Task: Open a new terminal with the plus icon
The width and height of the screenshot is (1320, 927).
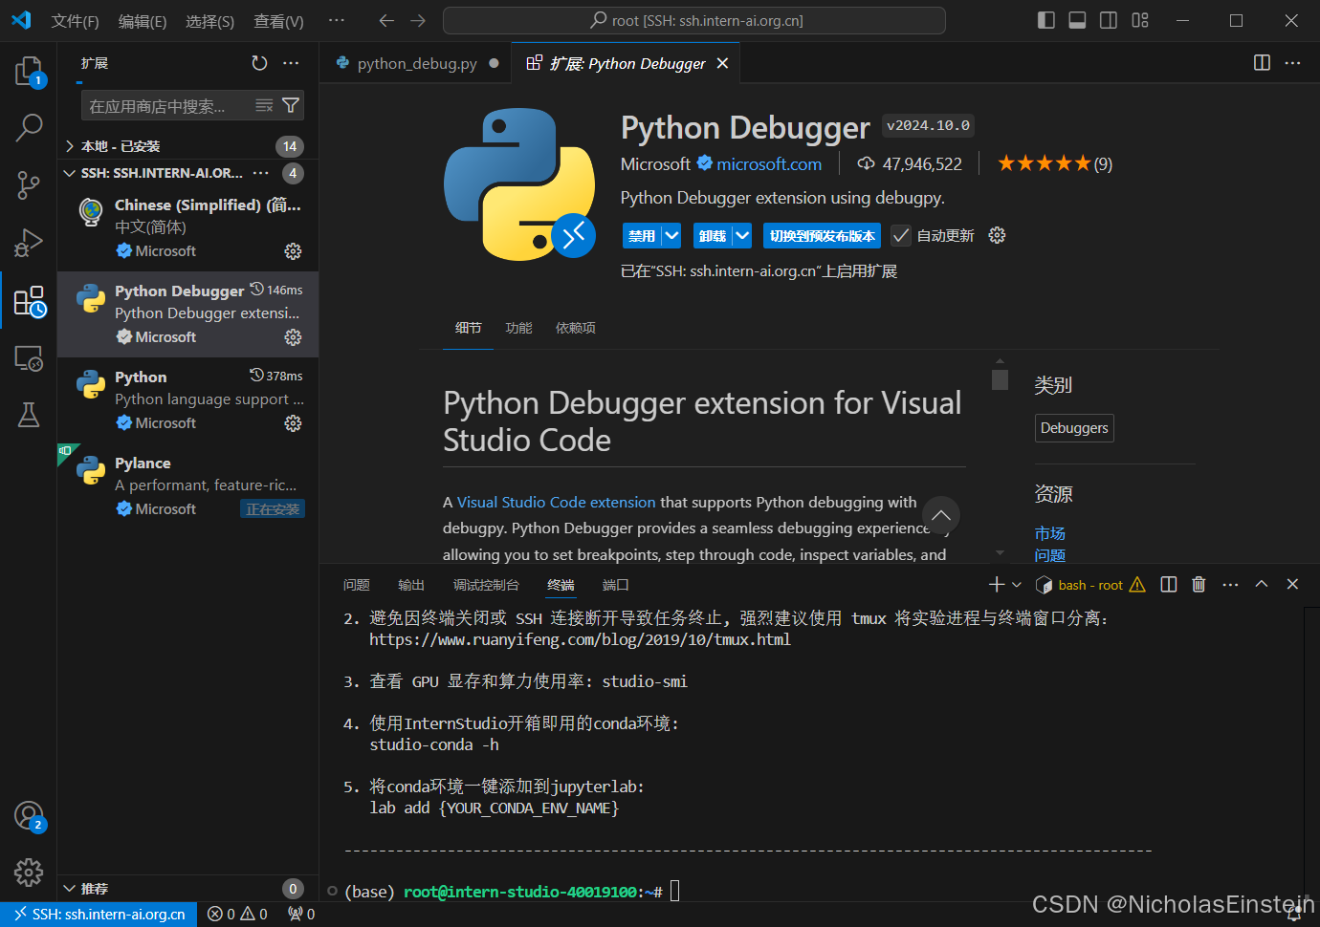Action: [995, 584]
